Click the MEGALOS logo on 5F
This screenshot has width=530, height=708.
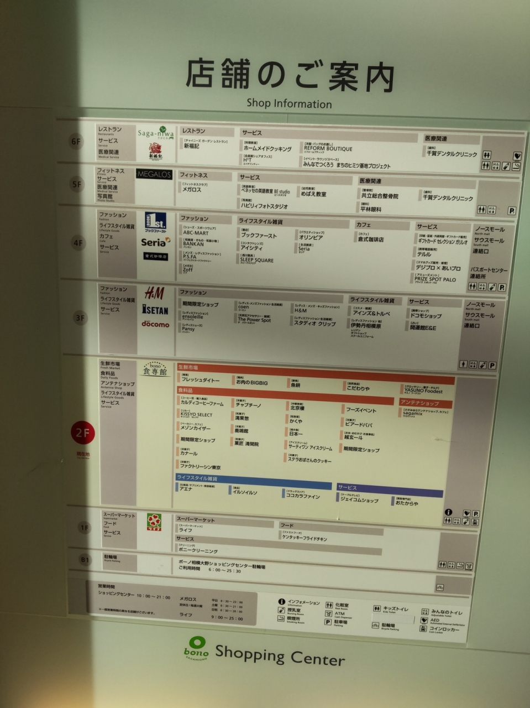[x=154, y=175]
